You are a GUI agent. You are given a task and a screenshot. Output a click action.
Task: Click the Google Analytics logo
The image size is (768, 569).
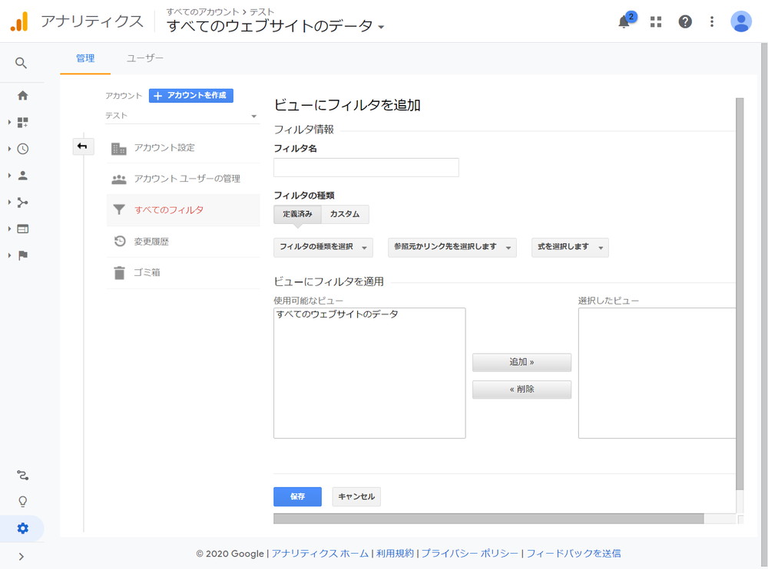coord(20,21)
